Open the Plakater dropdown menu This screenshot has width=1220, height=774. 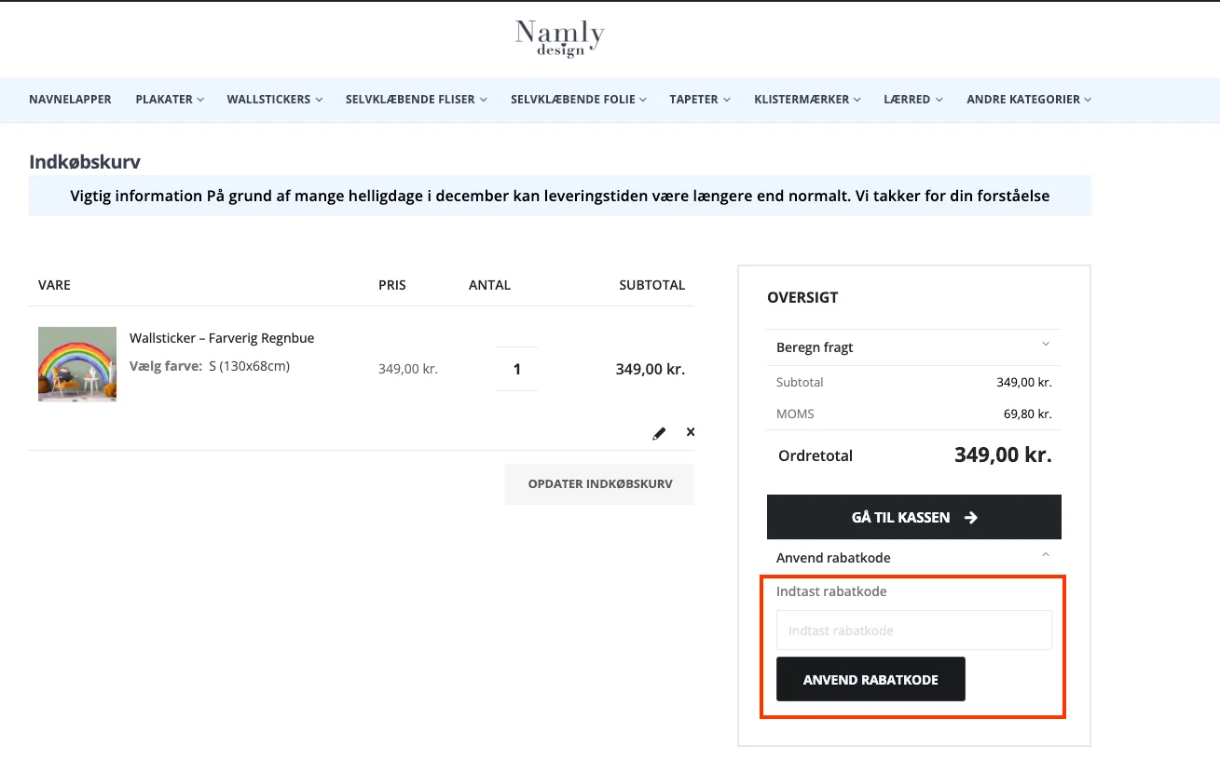pos(170,100)
